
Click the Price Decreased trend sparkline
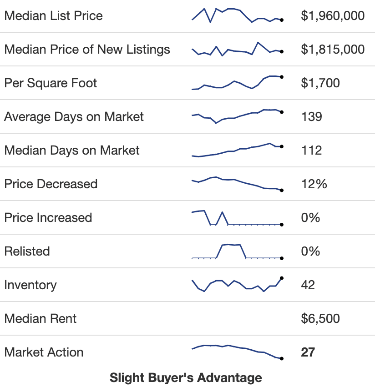pos(237,184)
